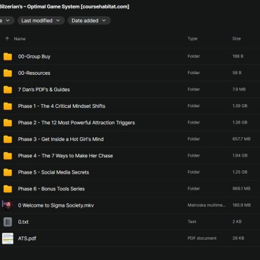Click the 7.9 MB size value
The image size is (260, 260).
click(x=239, y=89)
